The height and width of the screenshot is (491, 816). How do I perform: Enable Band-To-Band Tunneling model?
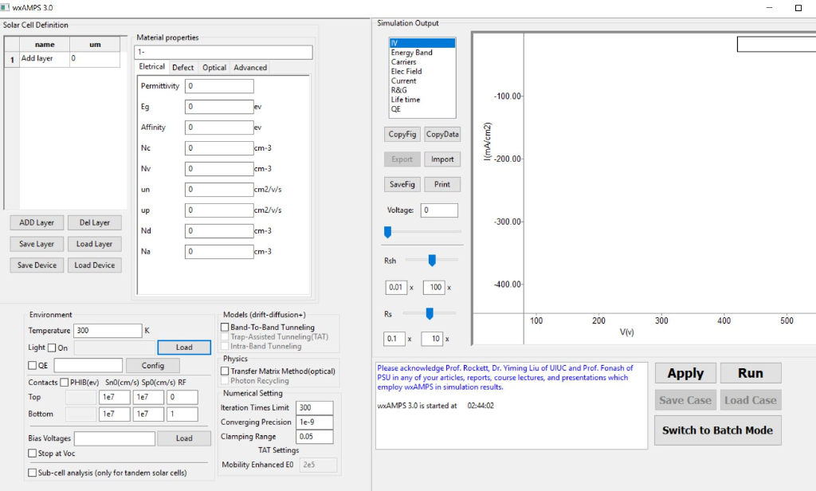[225, 327]
